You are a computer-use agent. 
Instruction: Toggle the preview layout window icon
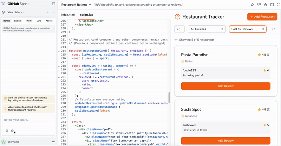[272, 5]
